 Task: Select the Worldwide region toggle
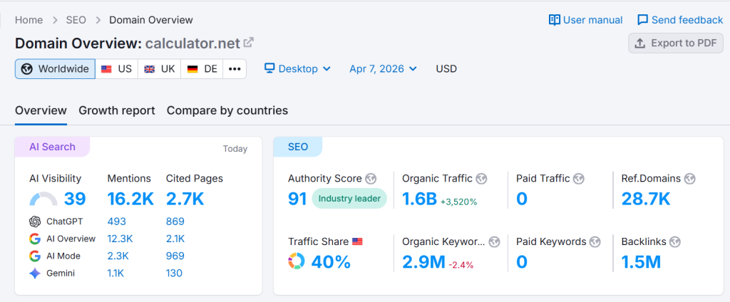click(55, 69)
